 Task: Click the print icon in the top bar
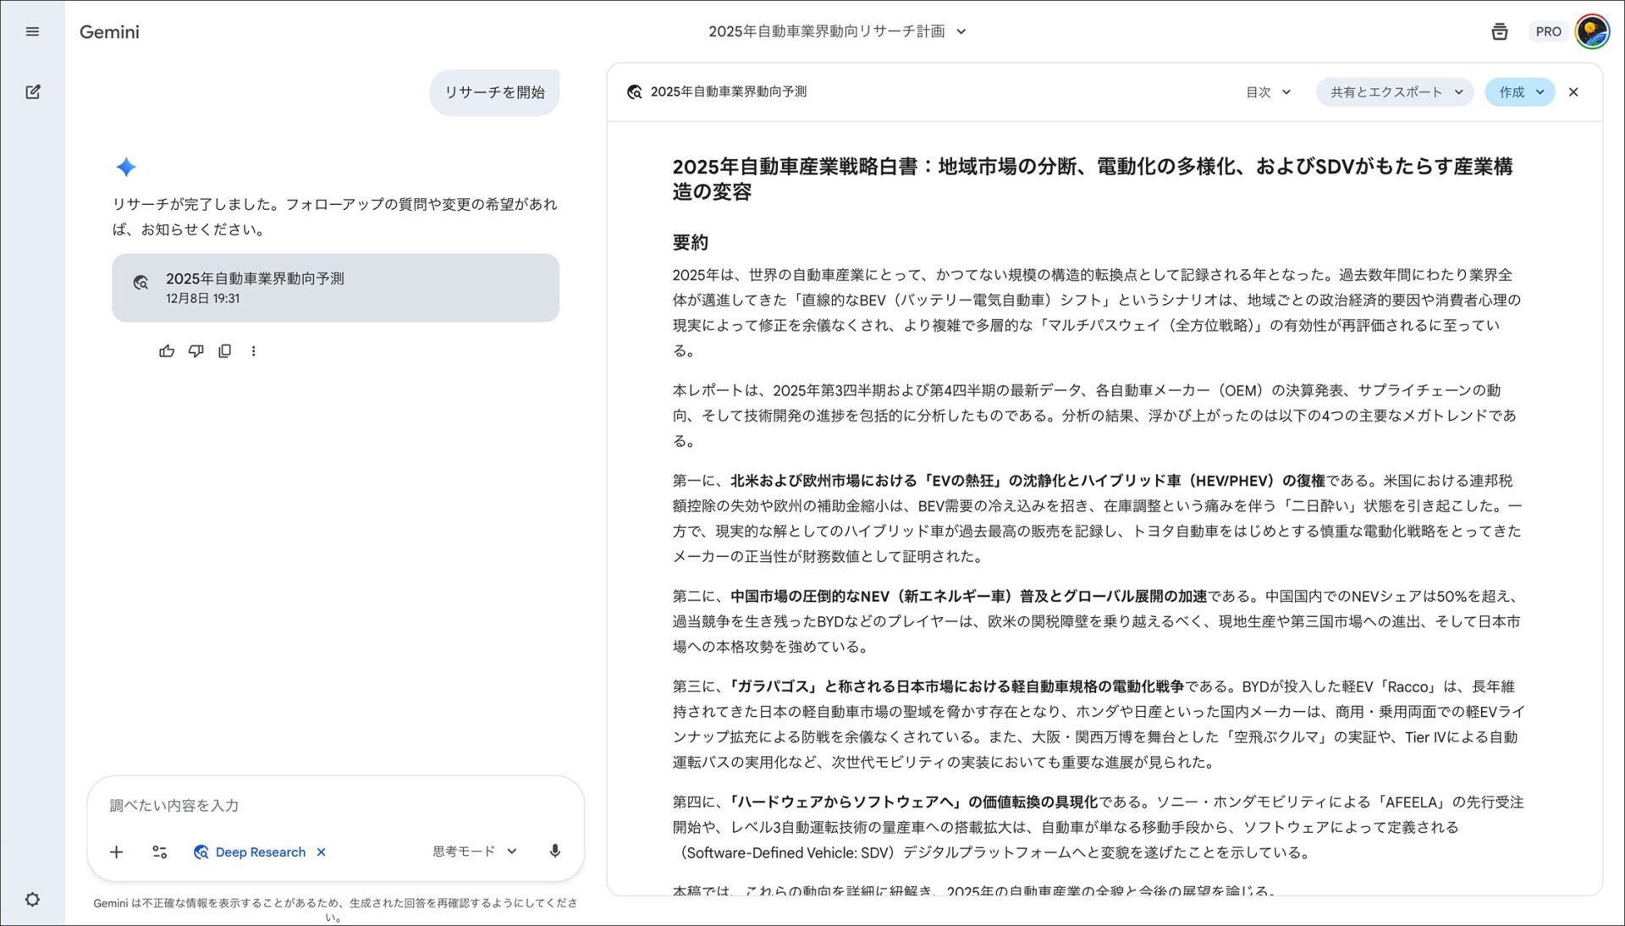(x=1499, y=31)
